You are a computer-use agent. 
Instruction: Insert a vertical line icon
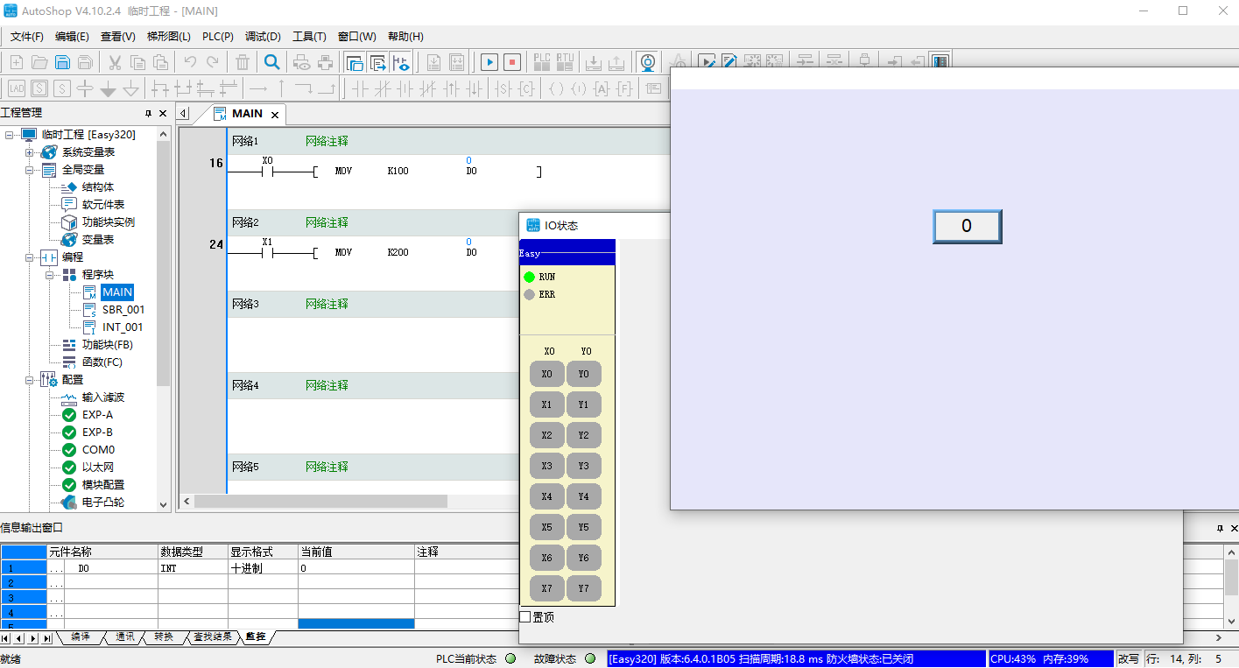281,88
